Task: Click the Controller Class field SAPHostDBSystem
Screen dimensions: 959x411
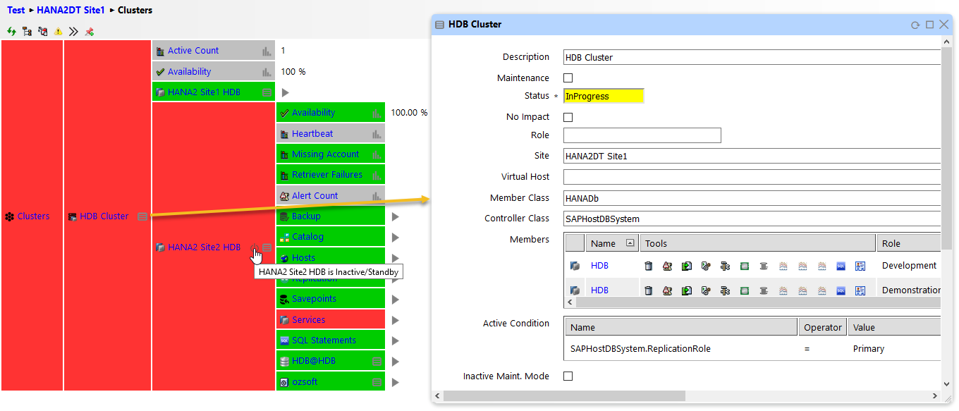Action: (752, 219)
